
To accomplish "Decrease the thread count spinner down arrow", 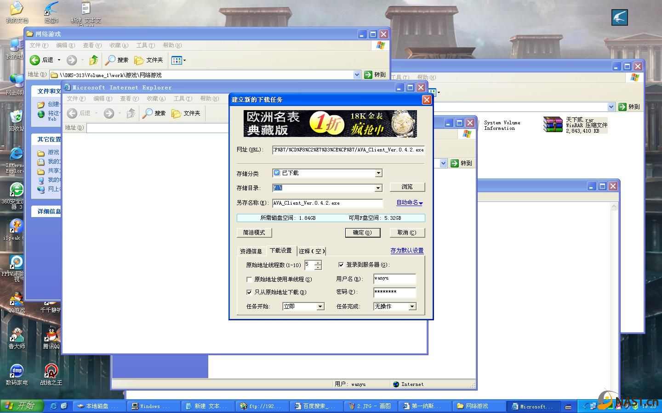I will click(318, 268).
